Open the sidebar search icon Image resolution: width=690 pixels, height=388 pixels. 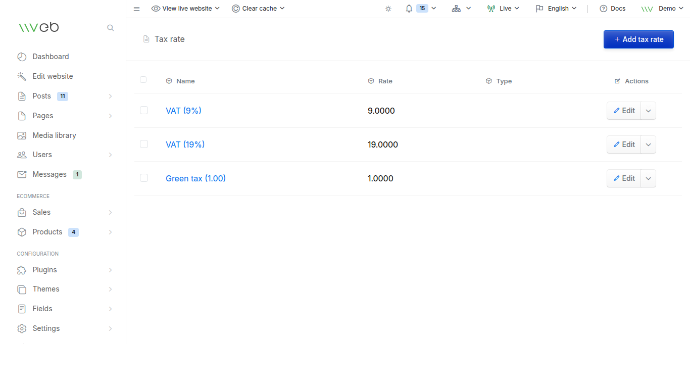point(111,28)
